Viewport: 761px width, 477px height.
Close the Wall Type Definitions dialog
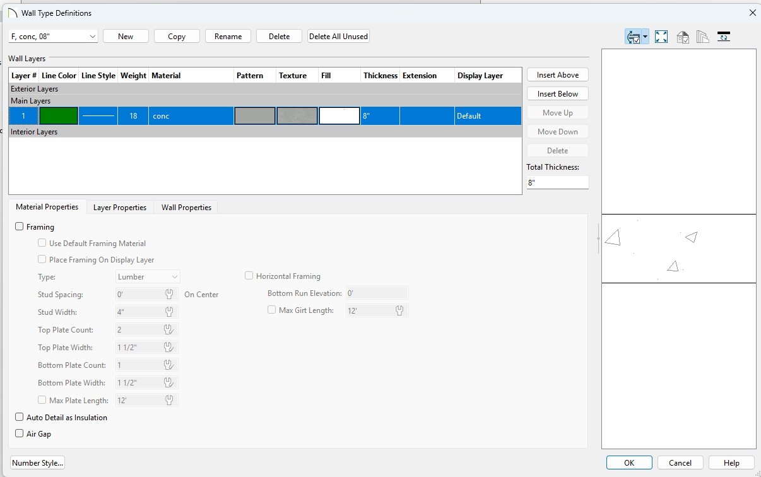[752, 13]
